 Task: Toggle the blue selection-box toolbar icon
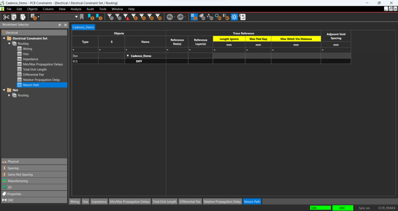pyautogui.click(x=218, y=17)
